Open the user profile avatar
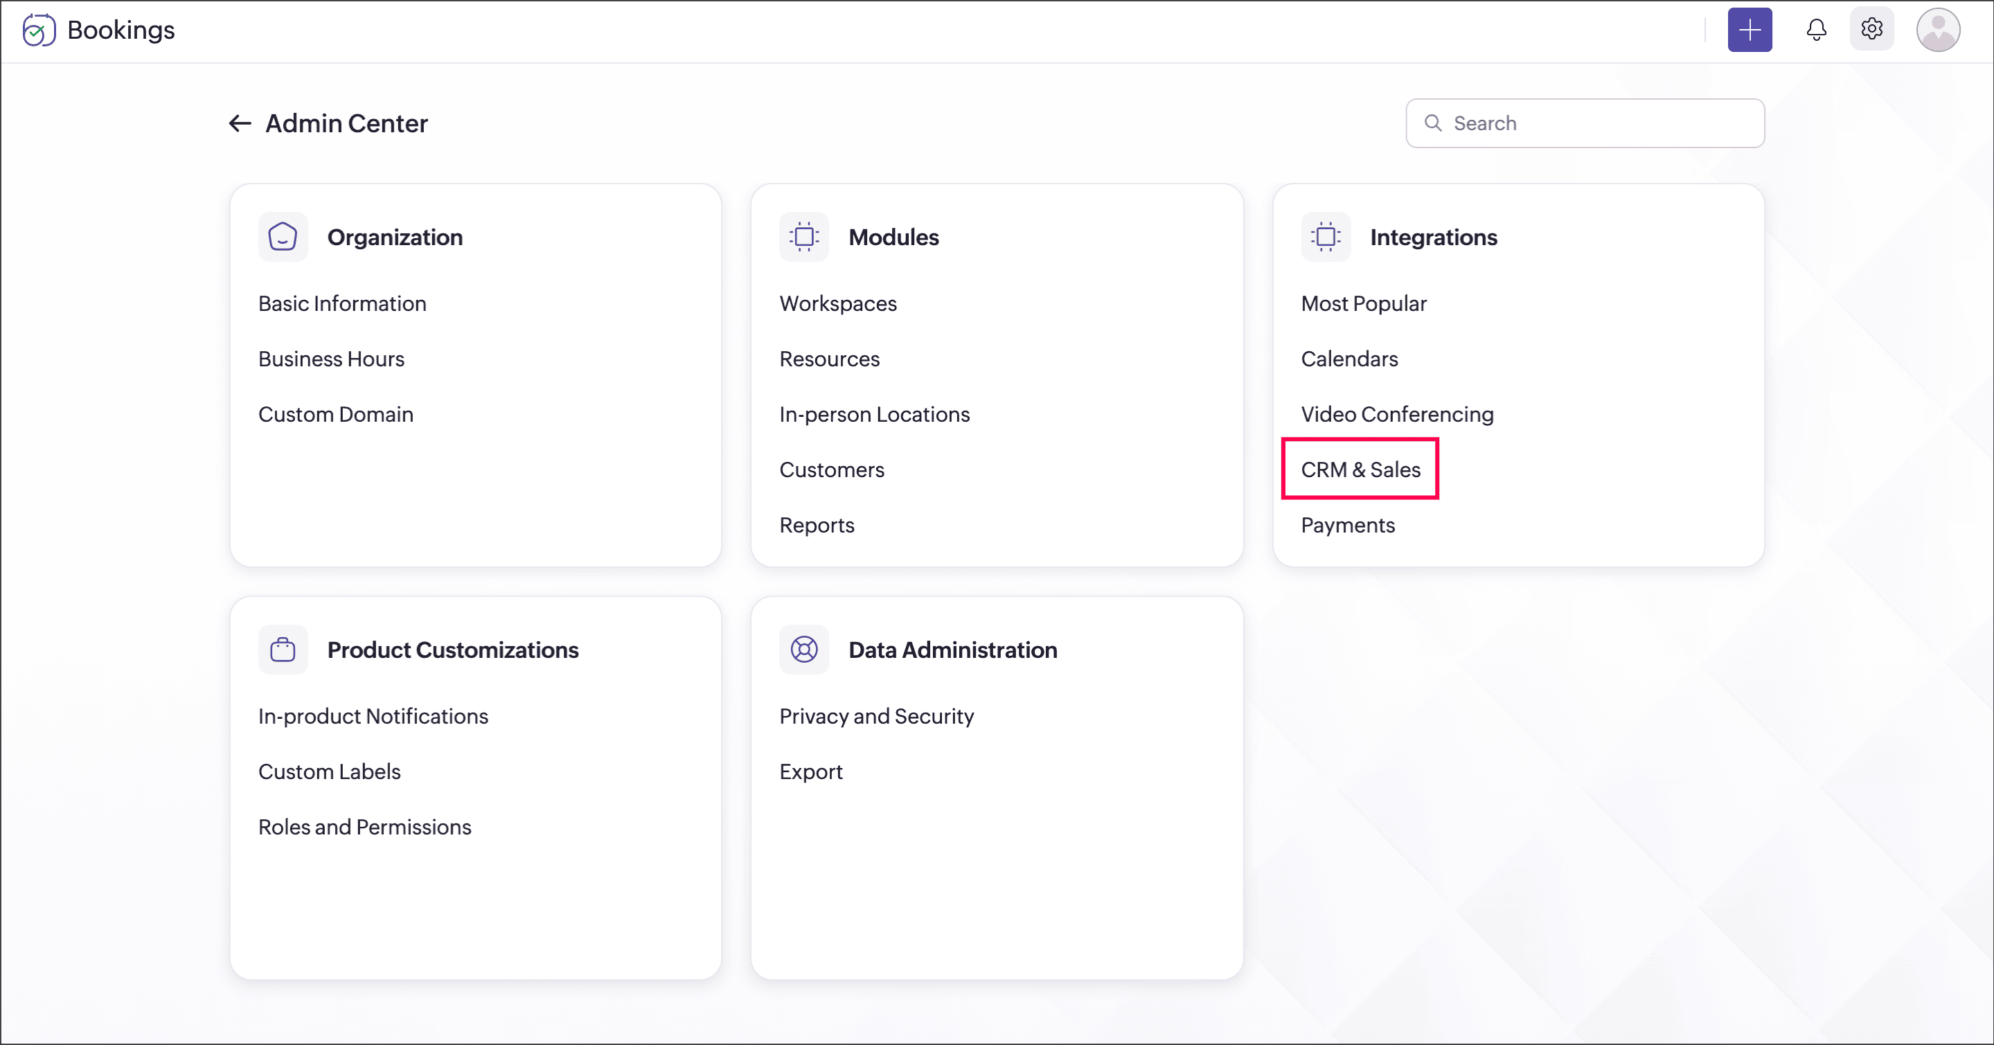This screenshot has height=1045, width=1994. [x=1937, y=30]
